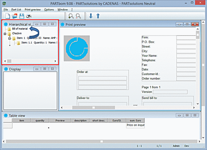This screenshot has height=150, width=207.
Task: Click the folder icon of Item: 1
Action: (14, 38)
